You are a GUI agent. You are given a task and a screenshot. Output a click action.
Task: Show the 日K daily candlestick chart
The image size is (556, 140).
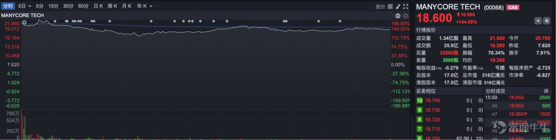click(98, 6)
